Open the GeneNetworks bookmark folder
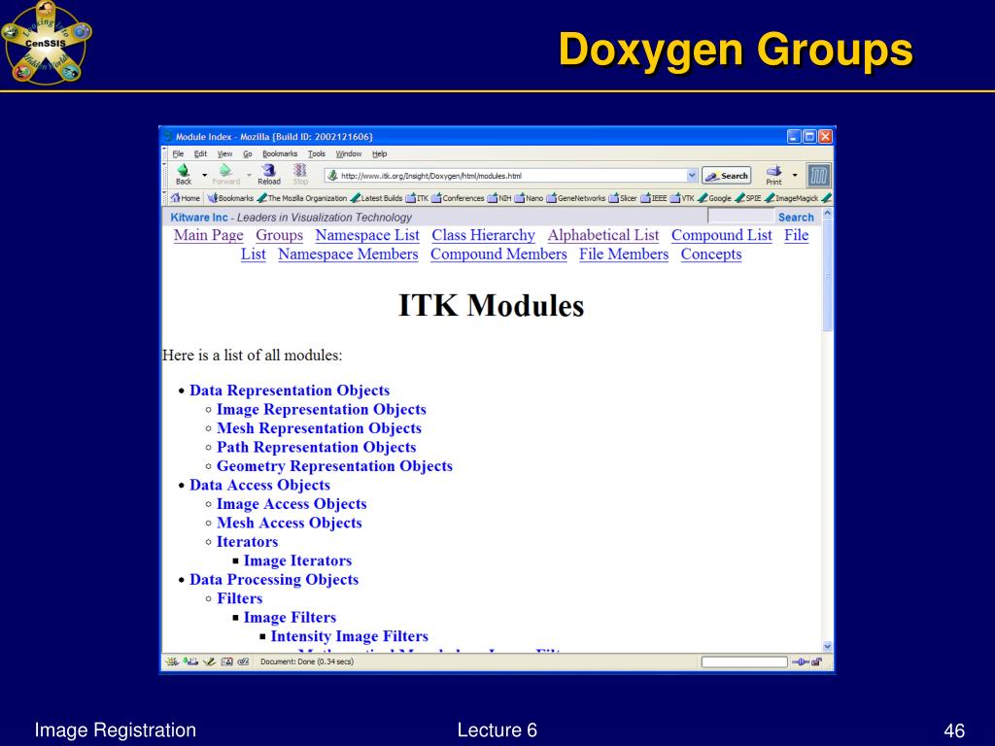 (x=575, y=198)
